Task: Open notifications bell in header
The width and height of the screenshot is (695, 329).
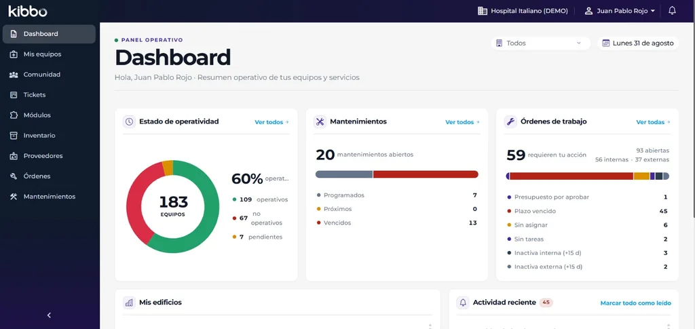Action: point(672,11)
